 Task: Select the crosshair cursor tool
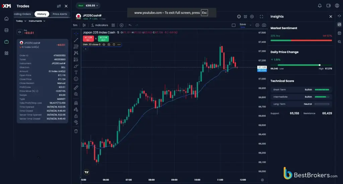click(x=76, y=34)
